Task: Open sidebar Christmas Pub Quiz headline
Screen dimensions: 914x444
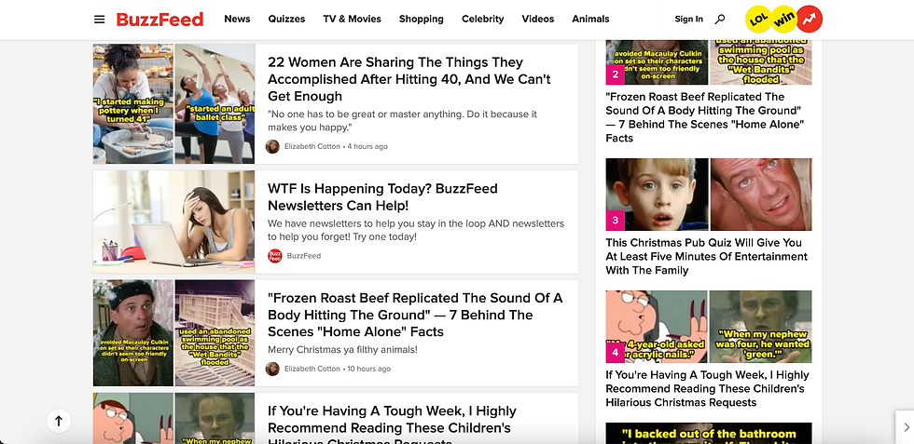Action: (x=707, y=256)
